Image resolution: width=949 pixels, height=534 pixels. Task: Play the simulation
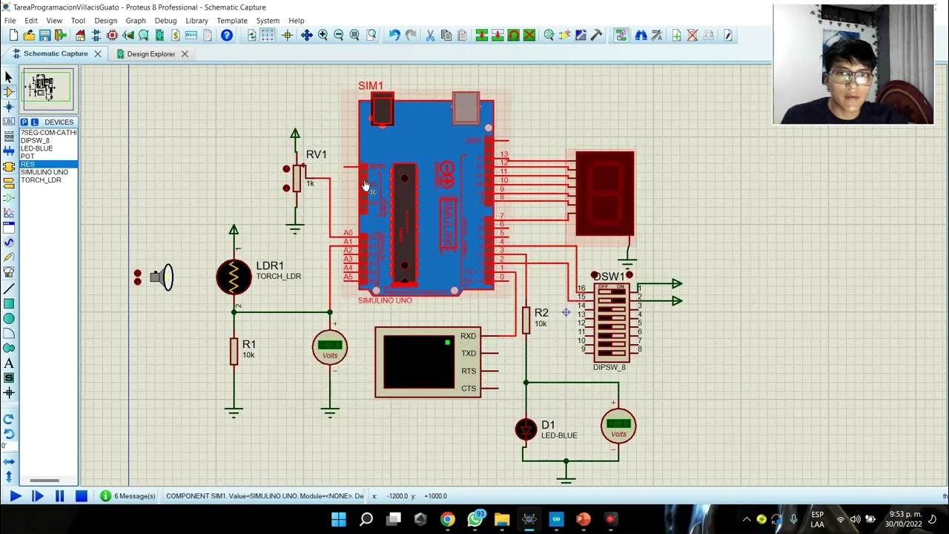click(x=16, y=496)
